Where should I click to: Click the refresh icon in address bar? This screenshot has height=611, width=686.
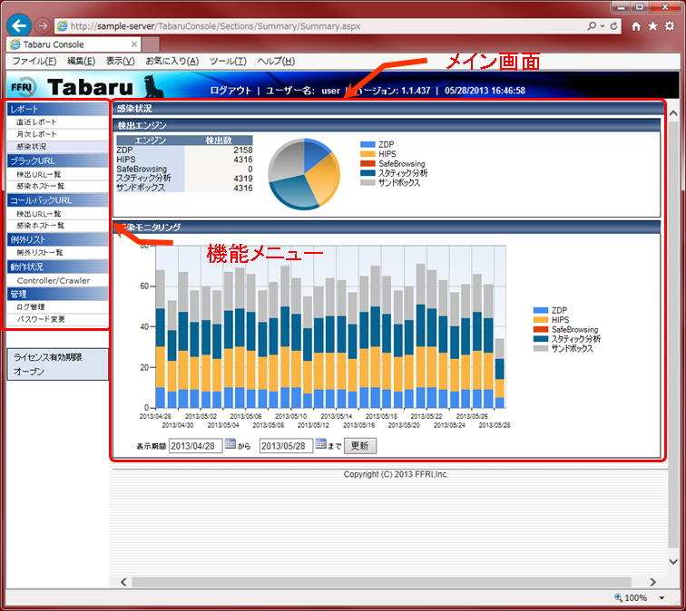615,26
